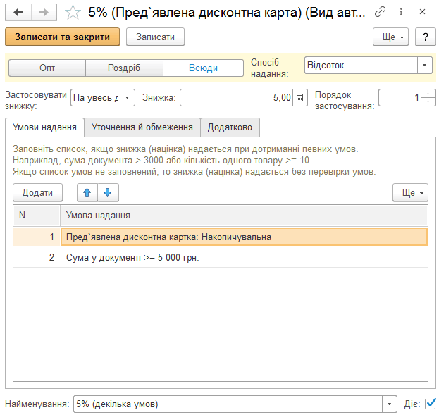Screen dimensions: 439x417
Task: Switch to the Умови надання tab
Action: [44, 127]
